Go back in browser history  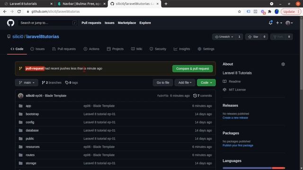point(5,11)
